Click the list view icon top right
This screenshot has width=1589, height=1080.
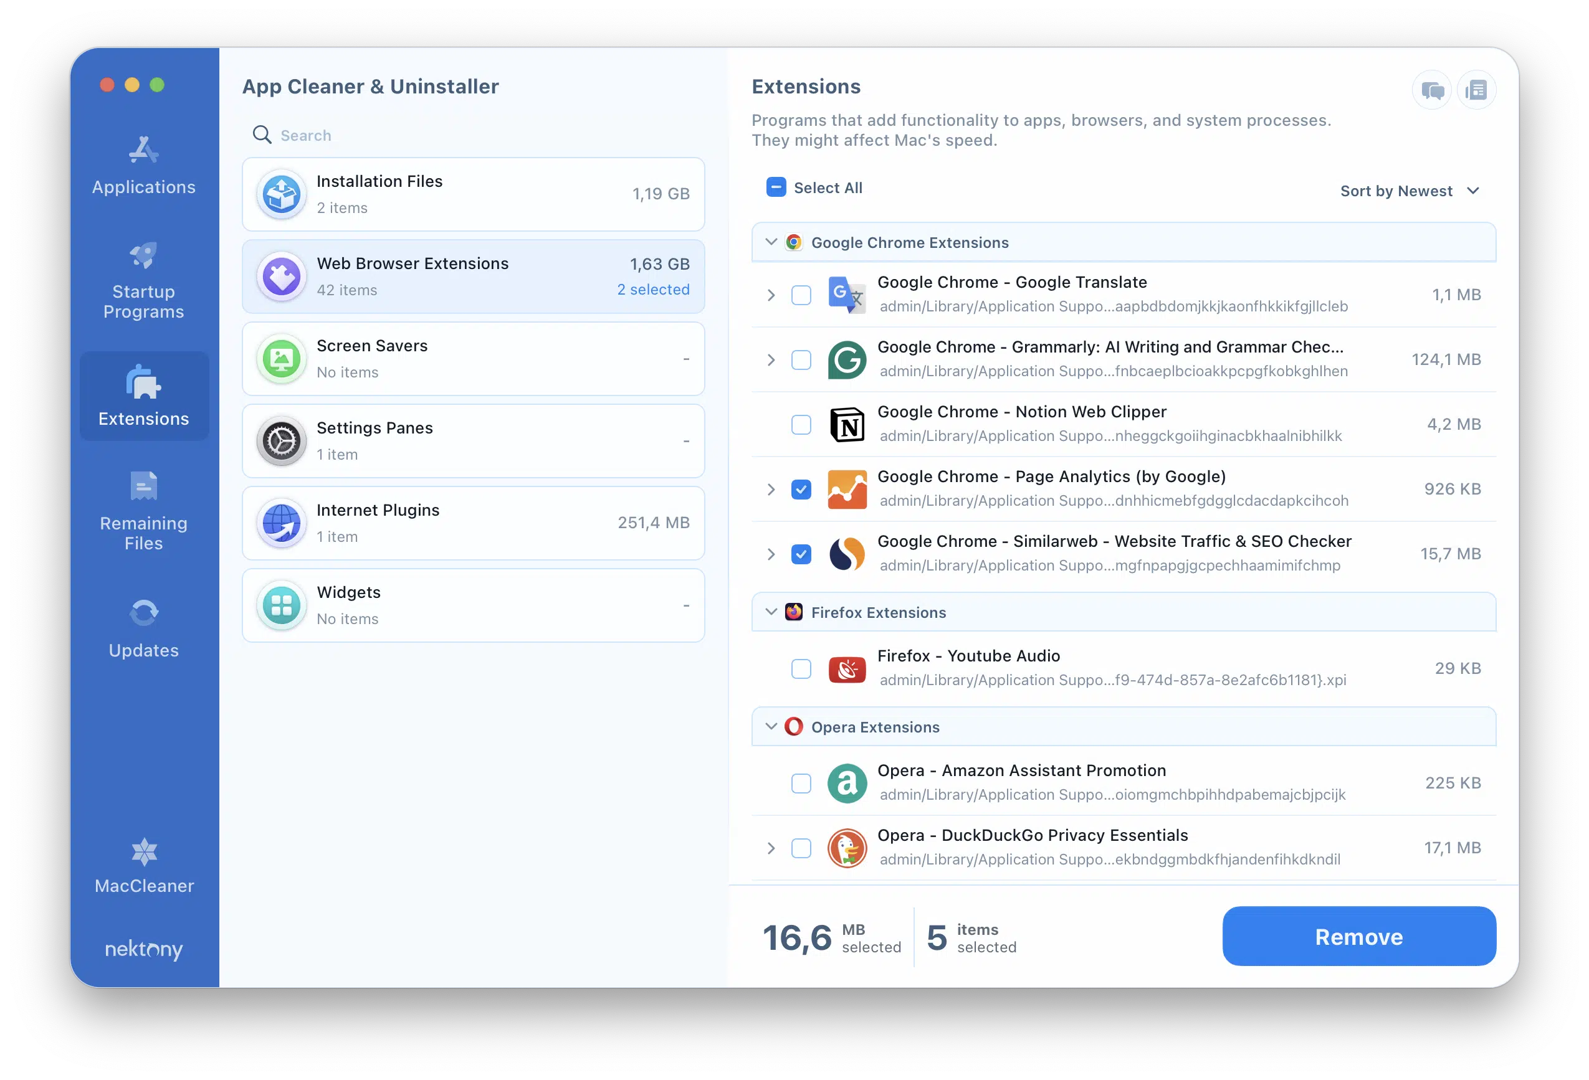tap(1477, 90)
